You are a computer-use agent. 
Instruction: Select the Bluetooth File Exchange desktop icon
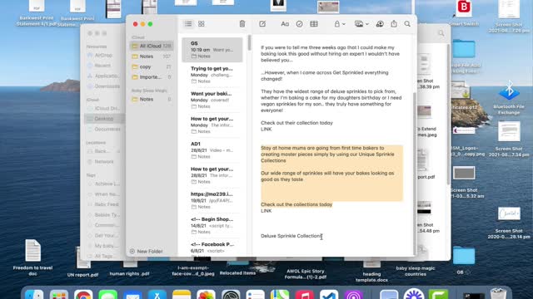509,98
